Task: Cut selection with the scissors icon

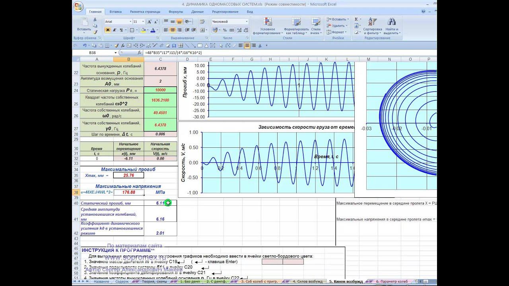Action: (x=95, y=19)
